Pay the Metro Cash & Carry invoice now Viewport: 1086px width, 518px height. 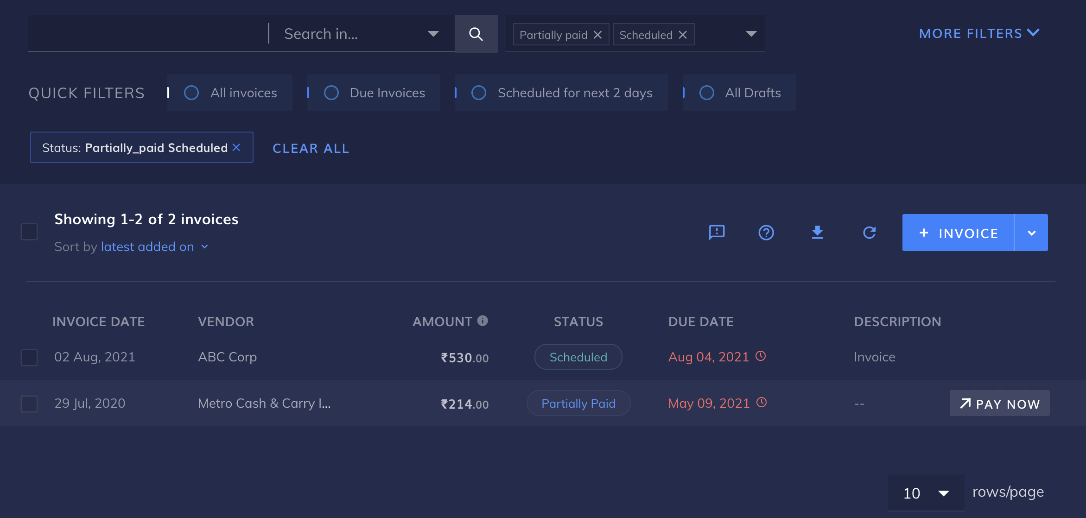pos(1000,403)
